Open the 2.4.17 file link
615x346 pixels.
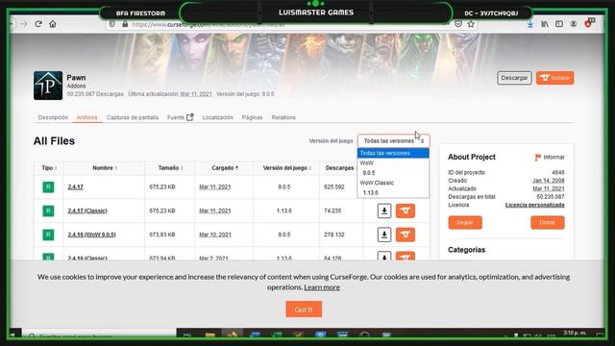(75, 187)
